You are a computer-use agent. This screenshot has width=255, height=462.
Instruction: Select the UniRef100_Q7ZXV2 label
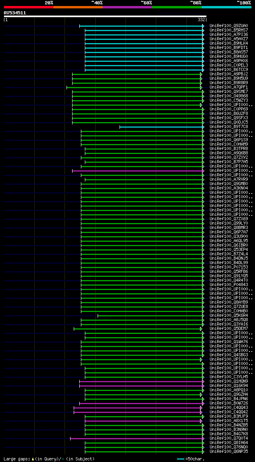click(x=229, y=158)
